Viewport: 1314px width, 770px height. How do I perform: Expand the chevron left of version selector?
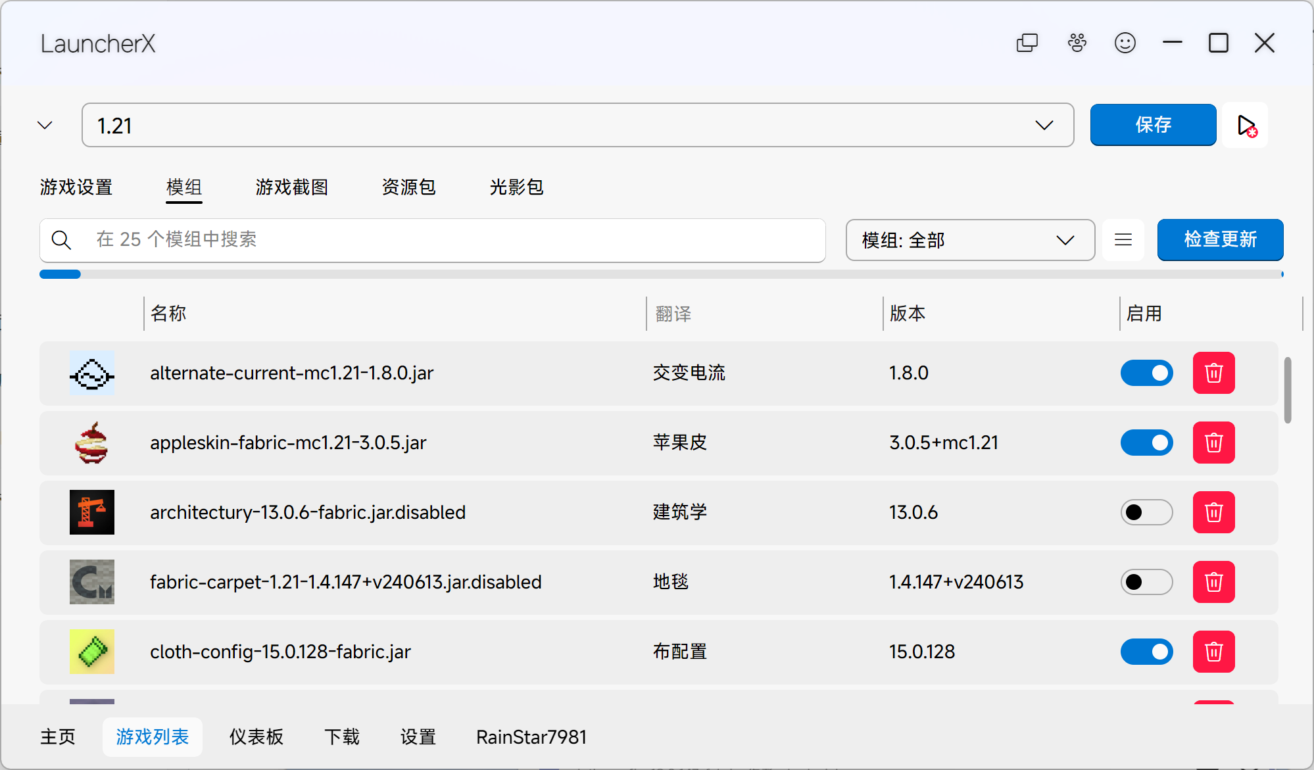pos(43,125)
